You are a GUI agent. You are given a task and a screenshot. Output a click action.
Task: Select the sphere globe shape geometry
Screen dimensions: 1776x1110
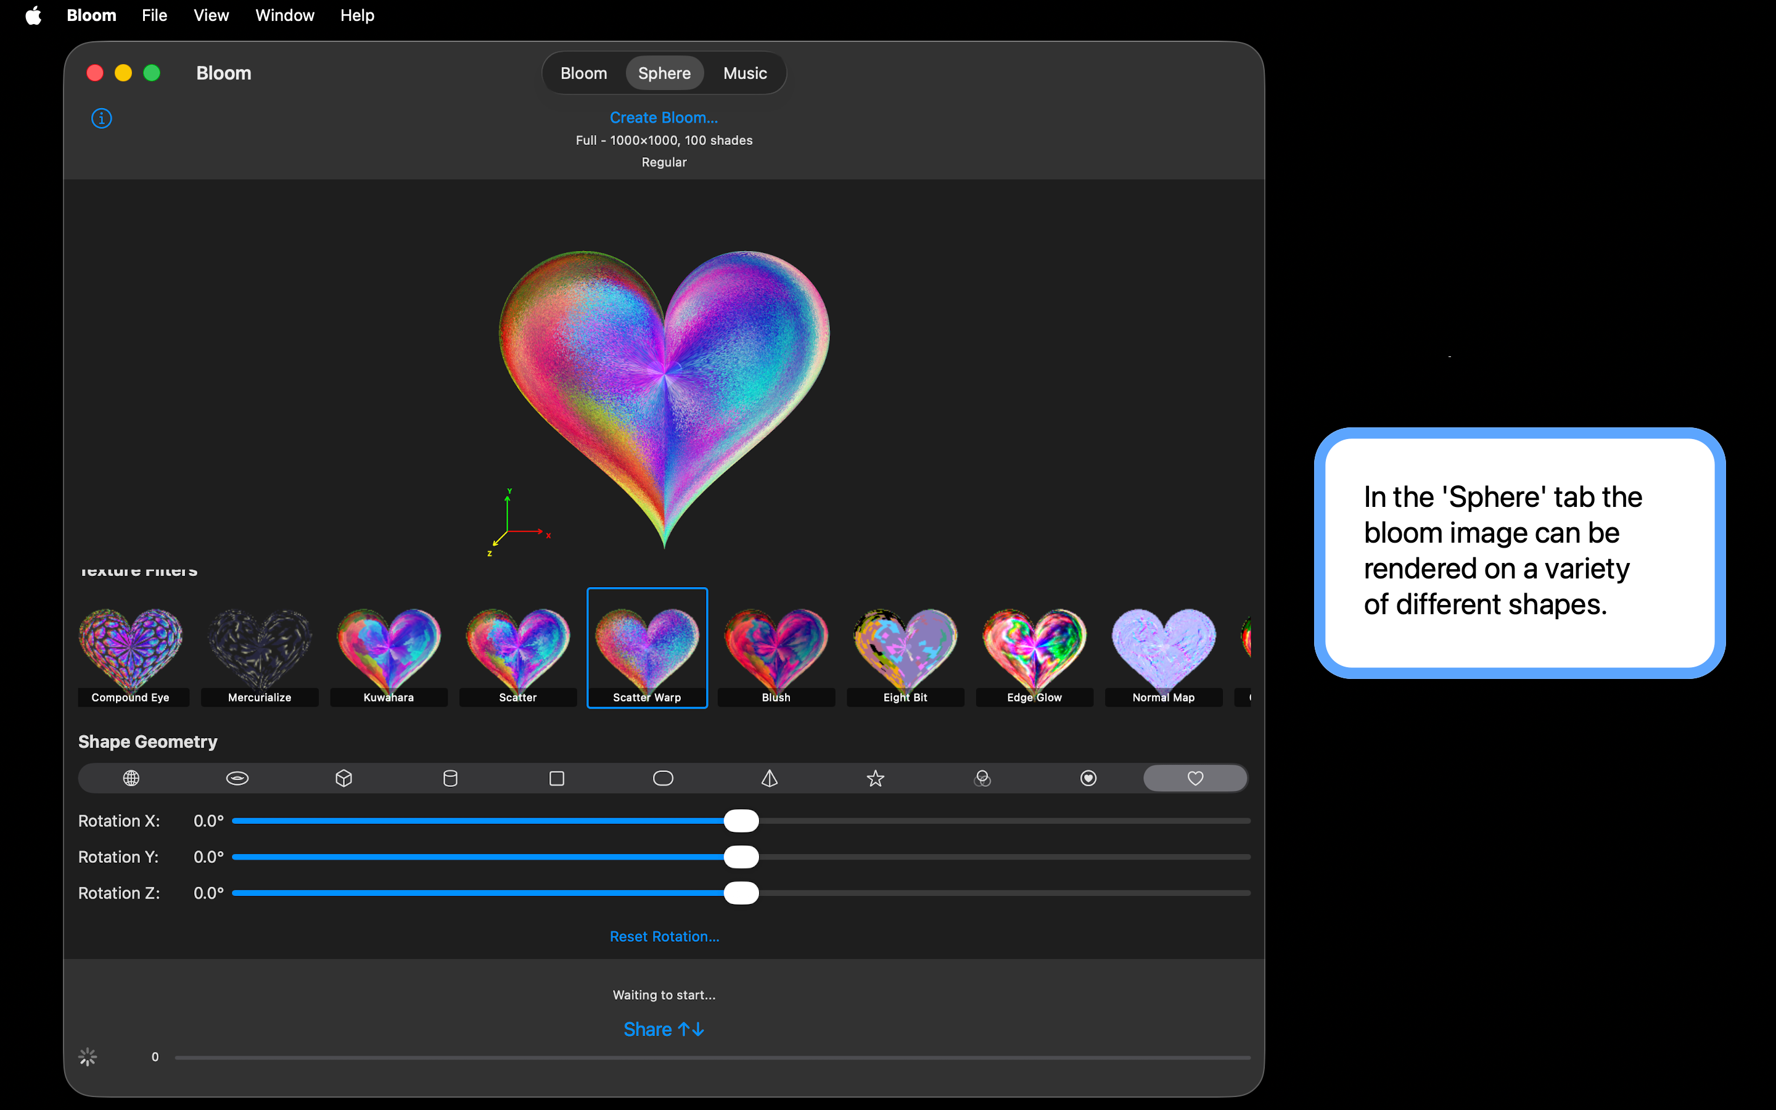(131, 778)
